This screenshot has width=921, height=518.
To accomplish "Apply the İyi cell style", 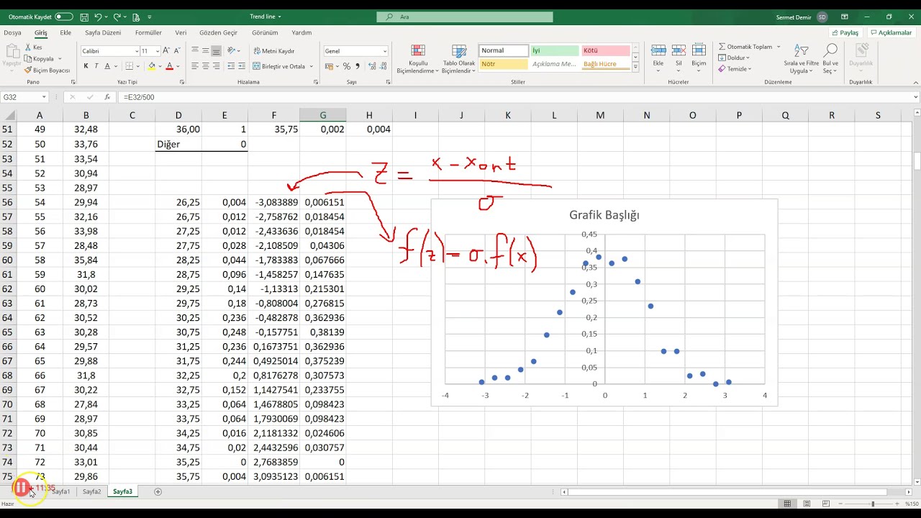I will (554, 50).
